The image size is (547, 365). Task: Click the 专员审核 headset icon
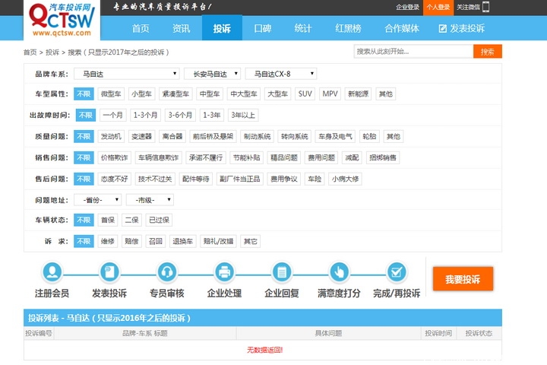click(x=166, y=272)
